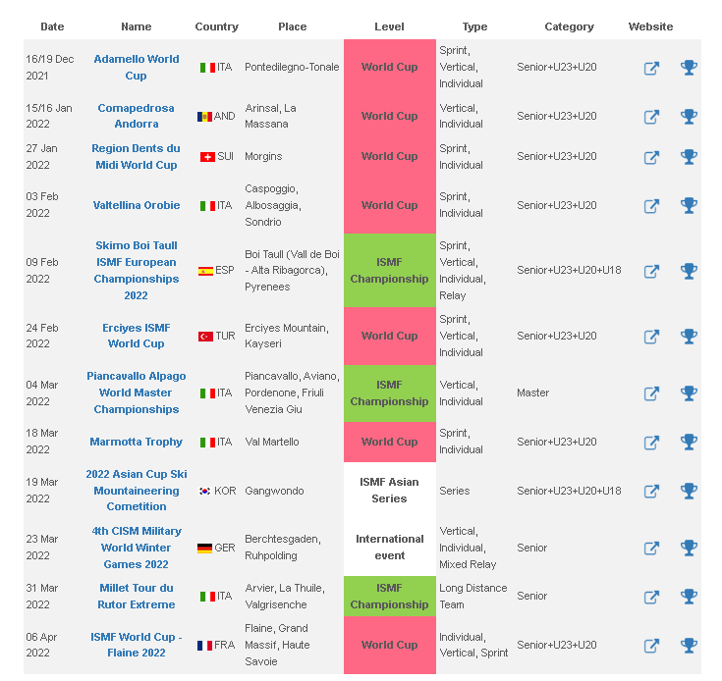Viewport: 722px width, 681px height.
Task: Click trophy icon for Erciyes ISMF World Cup
Action: coord(689,337)
